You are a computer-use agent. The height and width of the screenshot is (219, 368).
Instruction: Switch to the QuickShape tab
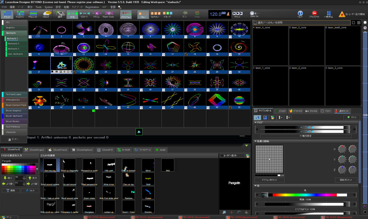[x=34, y=150]
